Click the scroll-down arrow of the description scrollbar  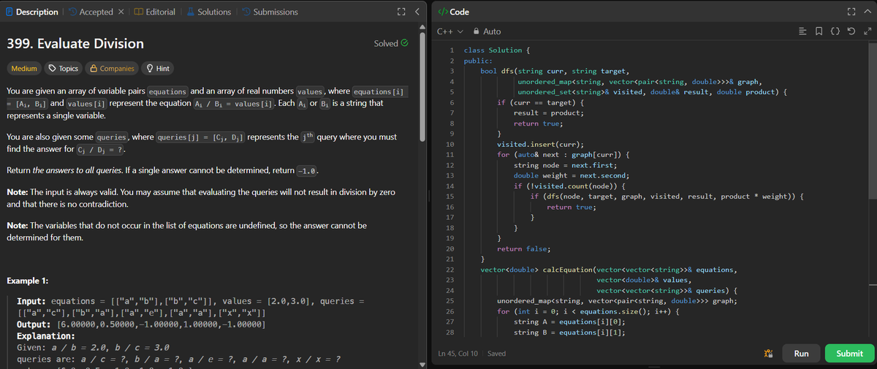tap(422, 365)
